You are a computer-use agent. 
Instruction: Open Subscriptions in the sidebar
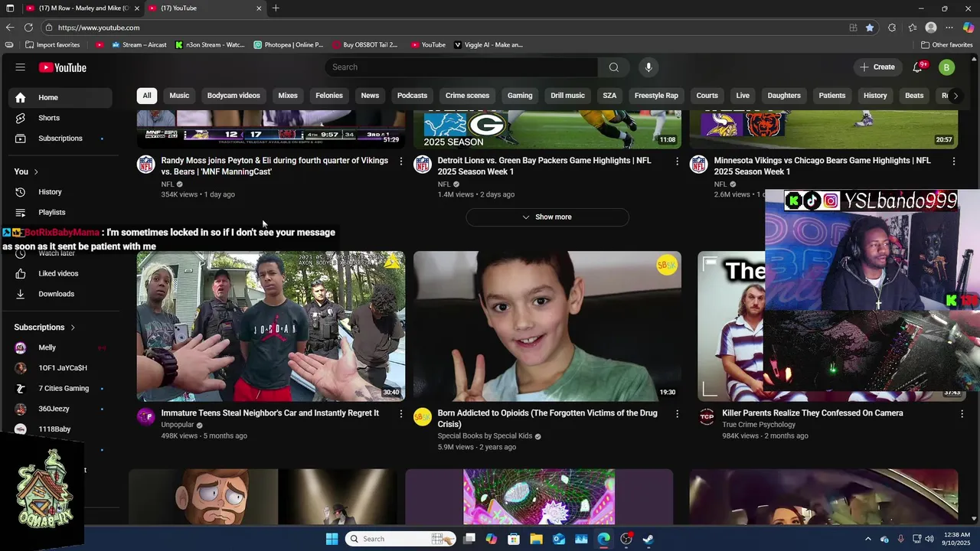[60, 139]
